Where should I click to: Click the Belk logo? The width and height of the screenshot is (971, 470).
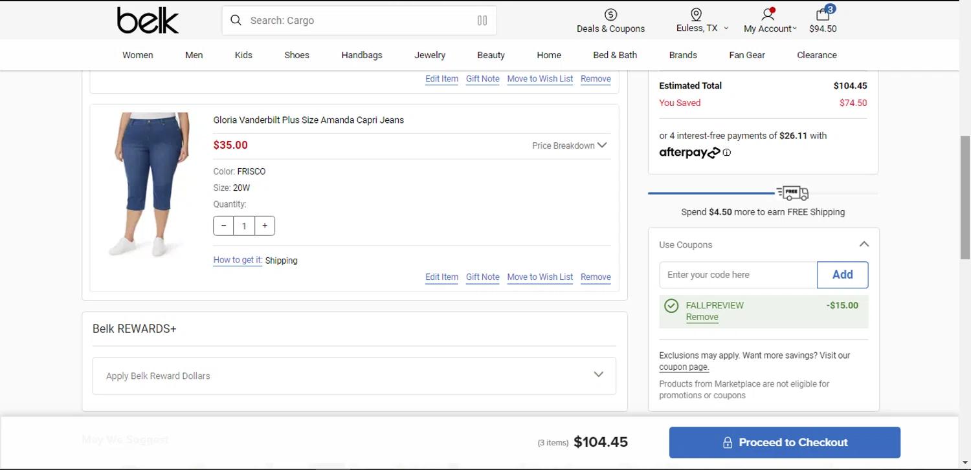tap(148, 21)
